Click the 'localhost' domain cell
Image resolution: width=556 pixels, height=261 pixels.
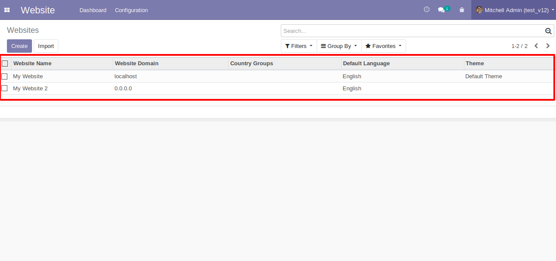pos(126,76)
